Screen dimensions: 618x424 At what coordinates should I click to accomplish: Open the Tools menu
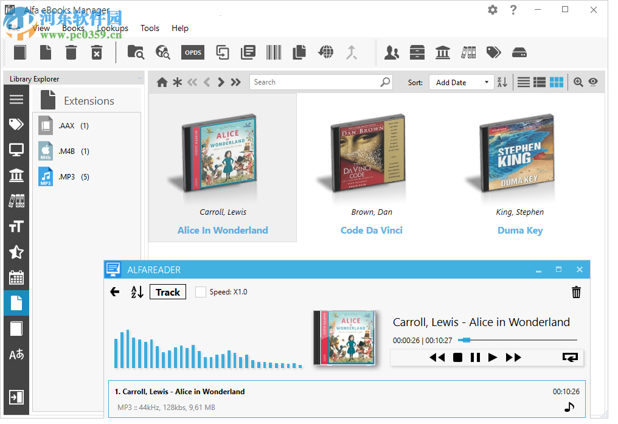coord(150,28)
